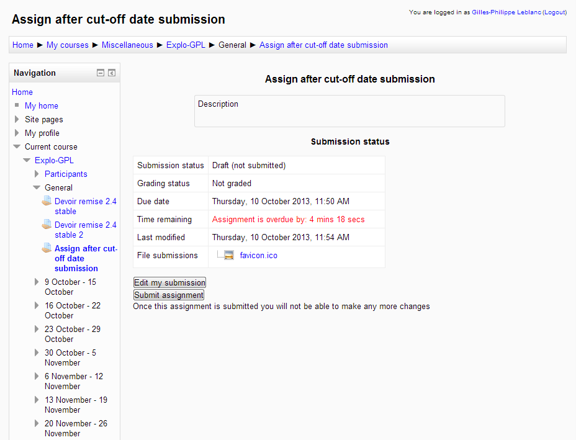
Task: Click the Edit my submission button
Action: [169, 282]
